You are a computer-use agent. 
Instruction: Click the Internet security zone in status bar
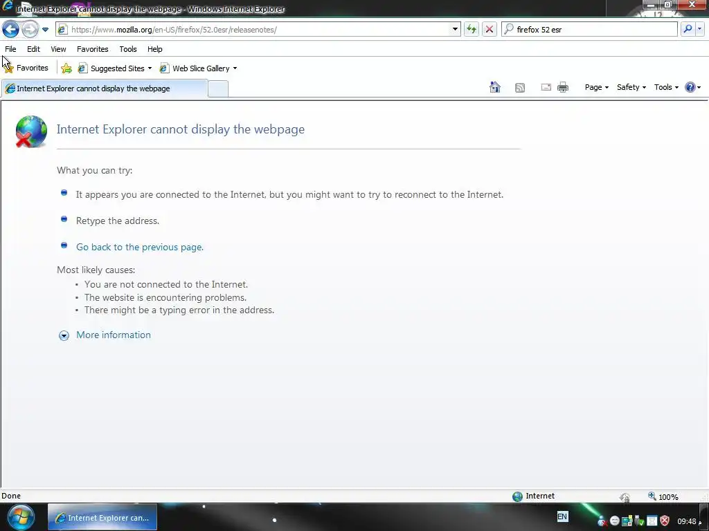point(534,496)
